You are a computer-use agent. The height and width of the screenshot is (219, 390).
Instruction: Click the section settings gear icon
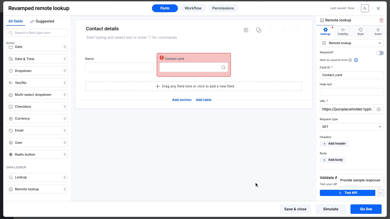tap(246, 30)
